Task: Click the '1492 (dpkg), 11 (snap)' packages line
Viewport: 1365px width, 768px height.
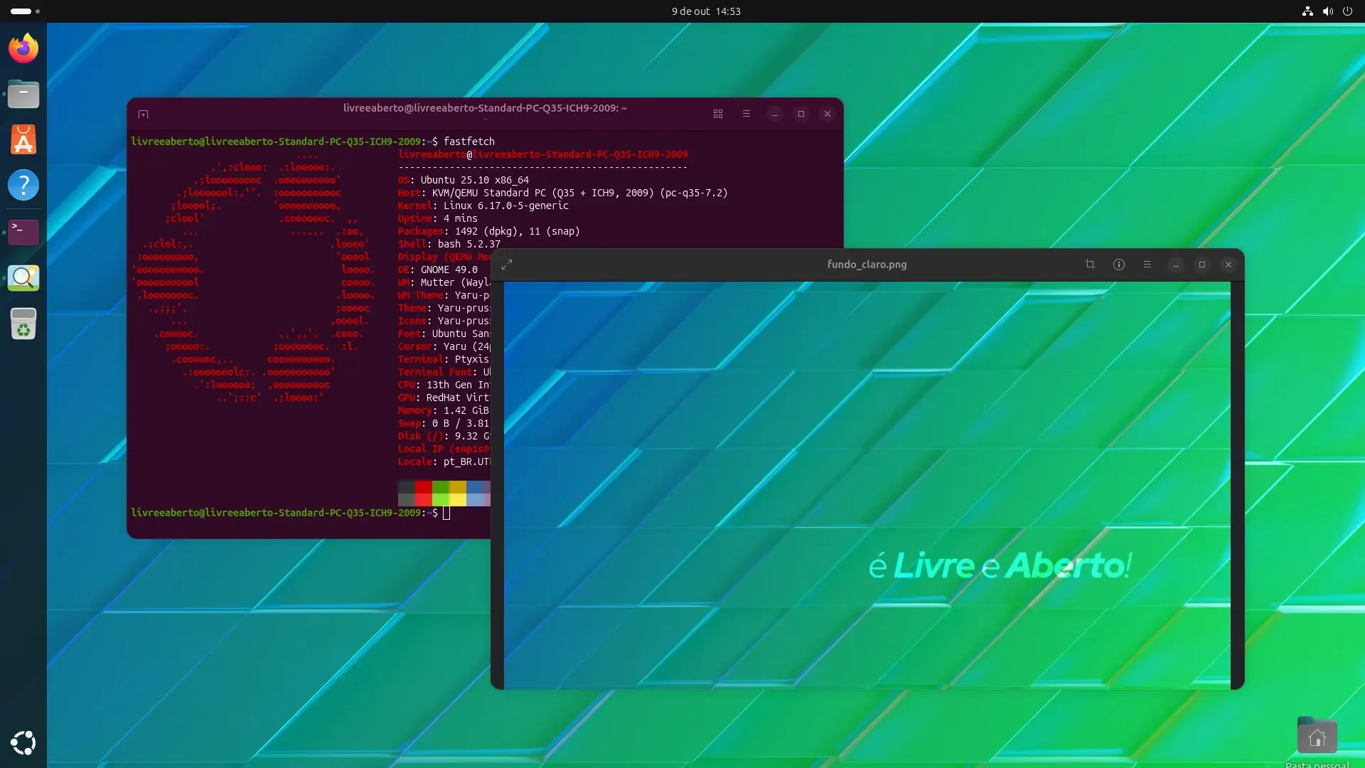Action: tap(489, 231)
